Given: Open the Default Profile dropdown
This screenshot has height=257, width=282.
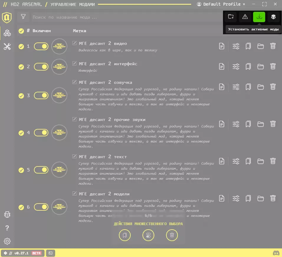Looking at the screenshot, I should (x=221, y=4).
